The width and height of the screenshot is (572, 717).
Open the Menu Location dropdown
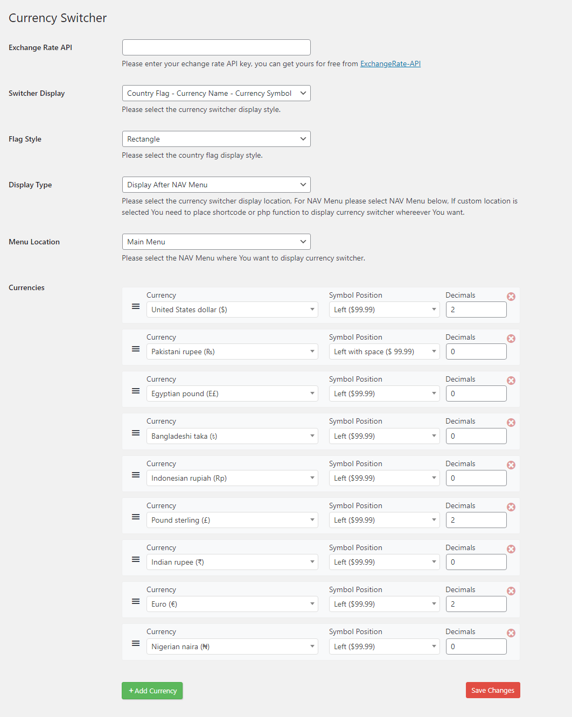(216, 241)
